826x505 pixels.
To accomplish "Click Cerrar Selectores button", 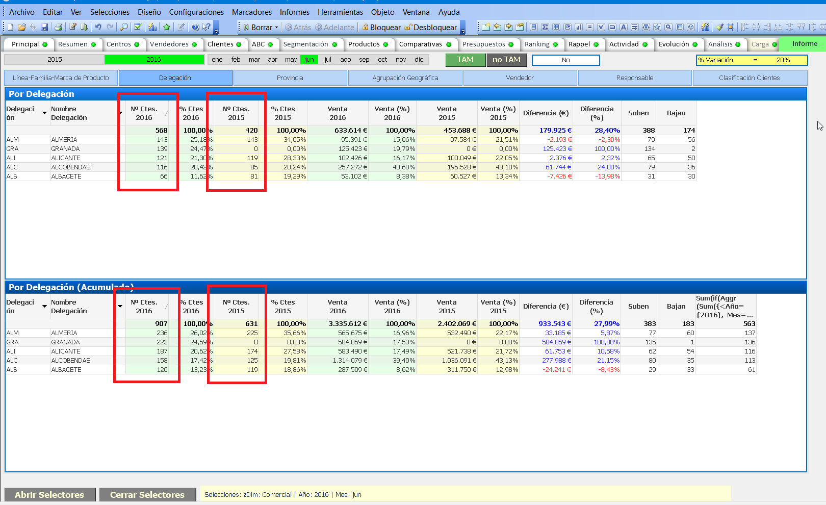I will [147, 495].
